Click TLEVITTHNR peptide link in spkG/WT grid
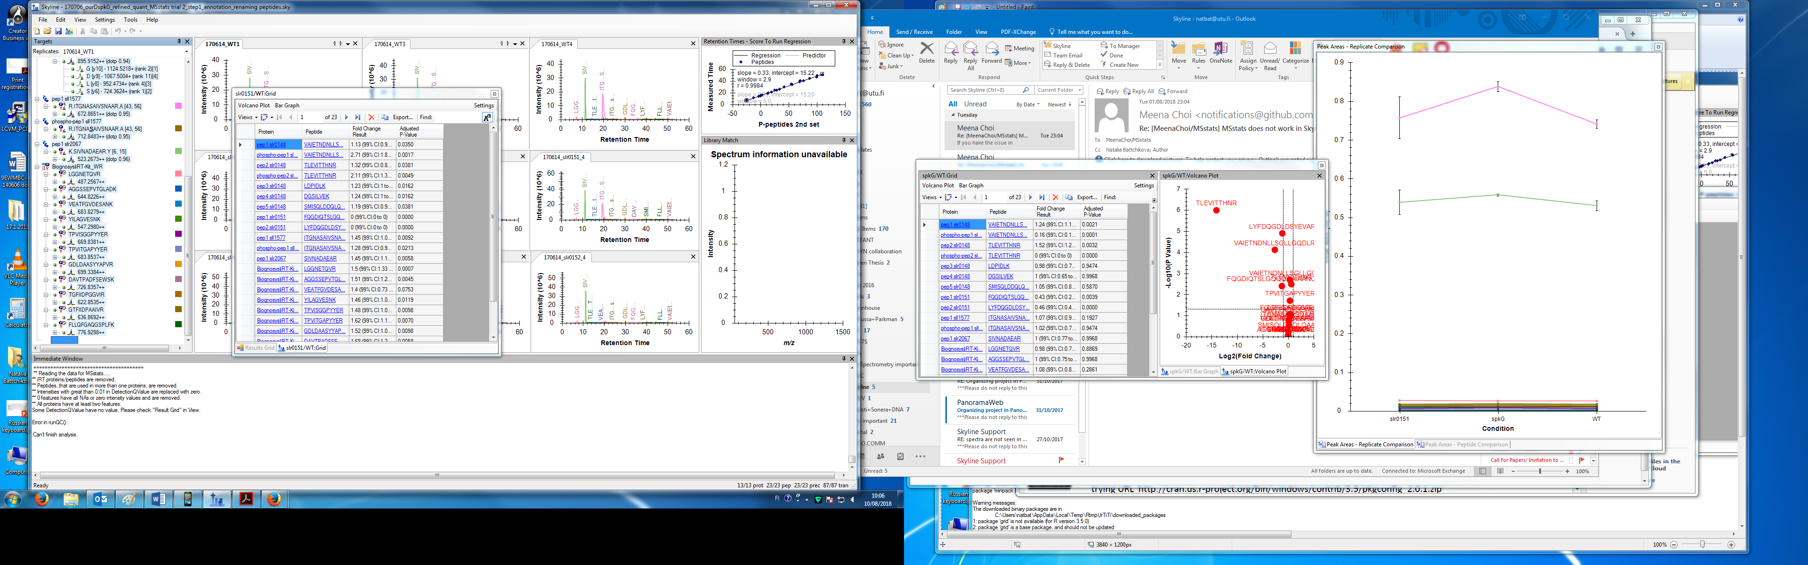The image size is (1808, 565). [1004, 246]
